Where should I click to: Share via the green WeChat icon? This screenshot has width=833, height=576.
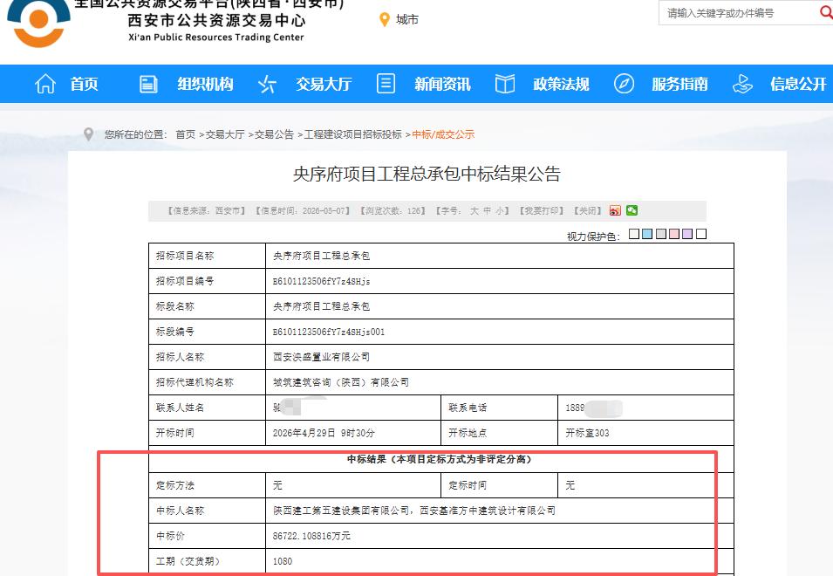click(x=632, y=210)
